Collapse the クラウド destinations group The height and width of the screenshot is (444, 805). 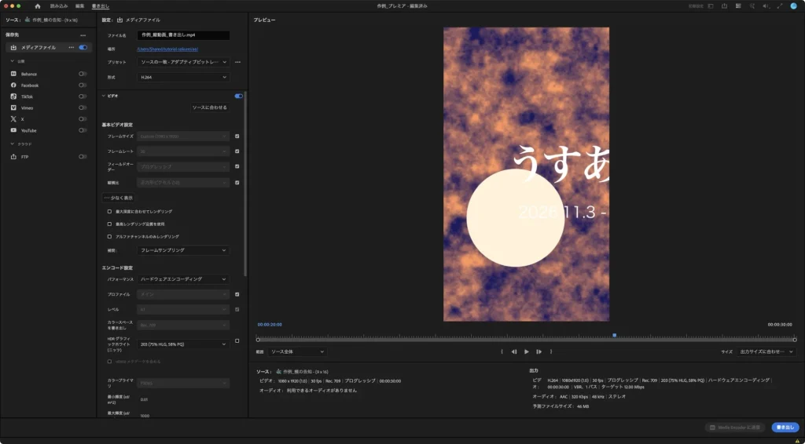(13, 144)
